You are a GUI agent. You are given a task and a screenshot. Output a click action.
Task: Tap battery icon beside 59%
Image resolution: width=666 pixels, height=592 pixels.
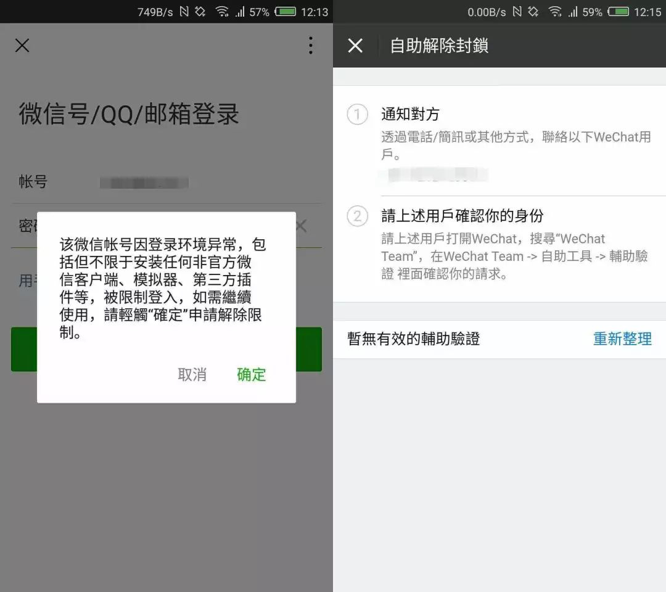click(618, 12)
